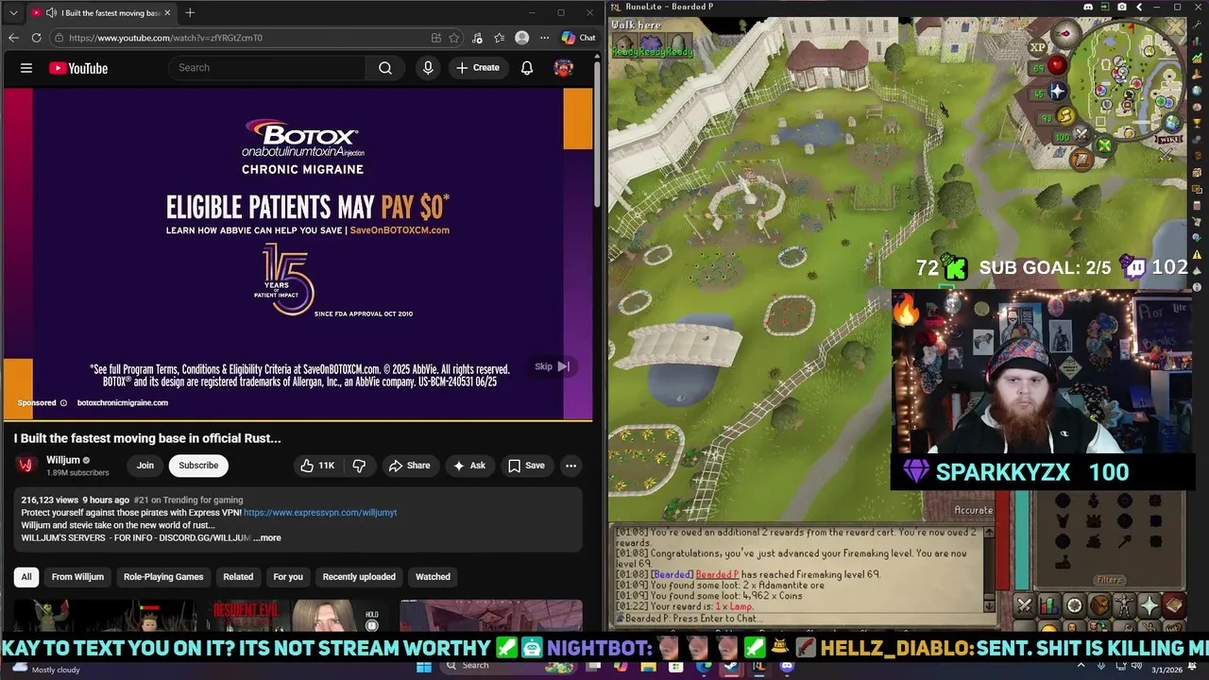The height and width of the screenshot is (680, 1209).
Task: Open the Worn Equipment tab
Action: pos(1124,605)
